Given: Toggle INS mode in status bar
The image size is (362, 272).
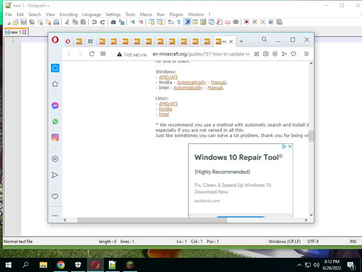Looking at the screenshot, I should tap(353, 242).
